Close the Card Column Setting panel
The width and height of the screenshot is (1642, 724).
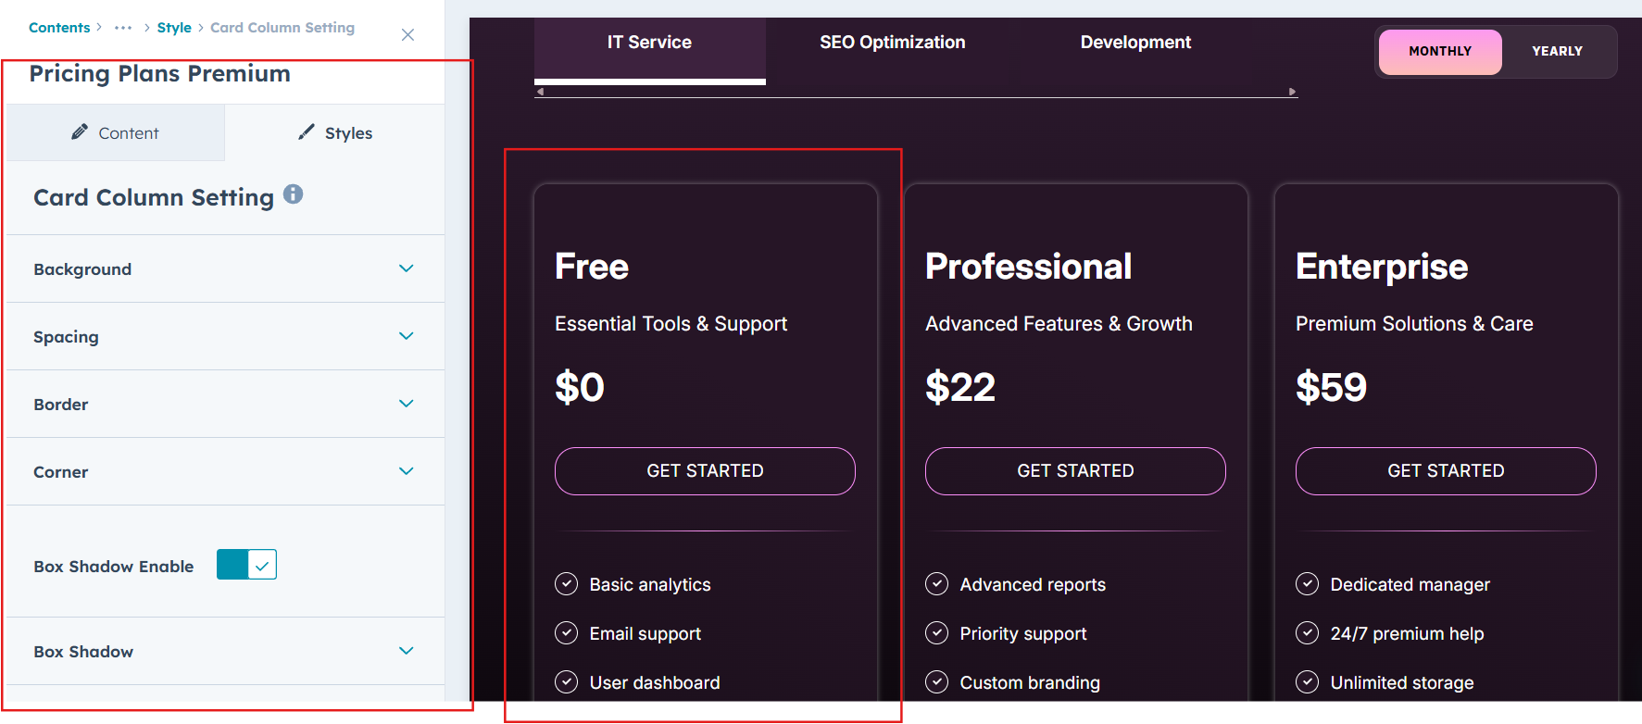(x=407, y=34)
